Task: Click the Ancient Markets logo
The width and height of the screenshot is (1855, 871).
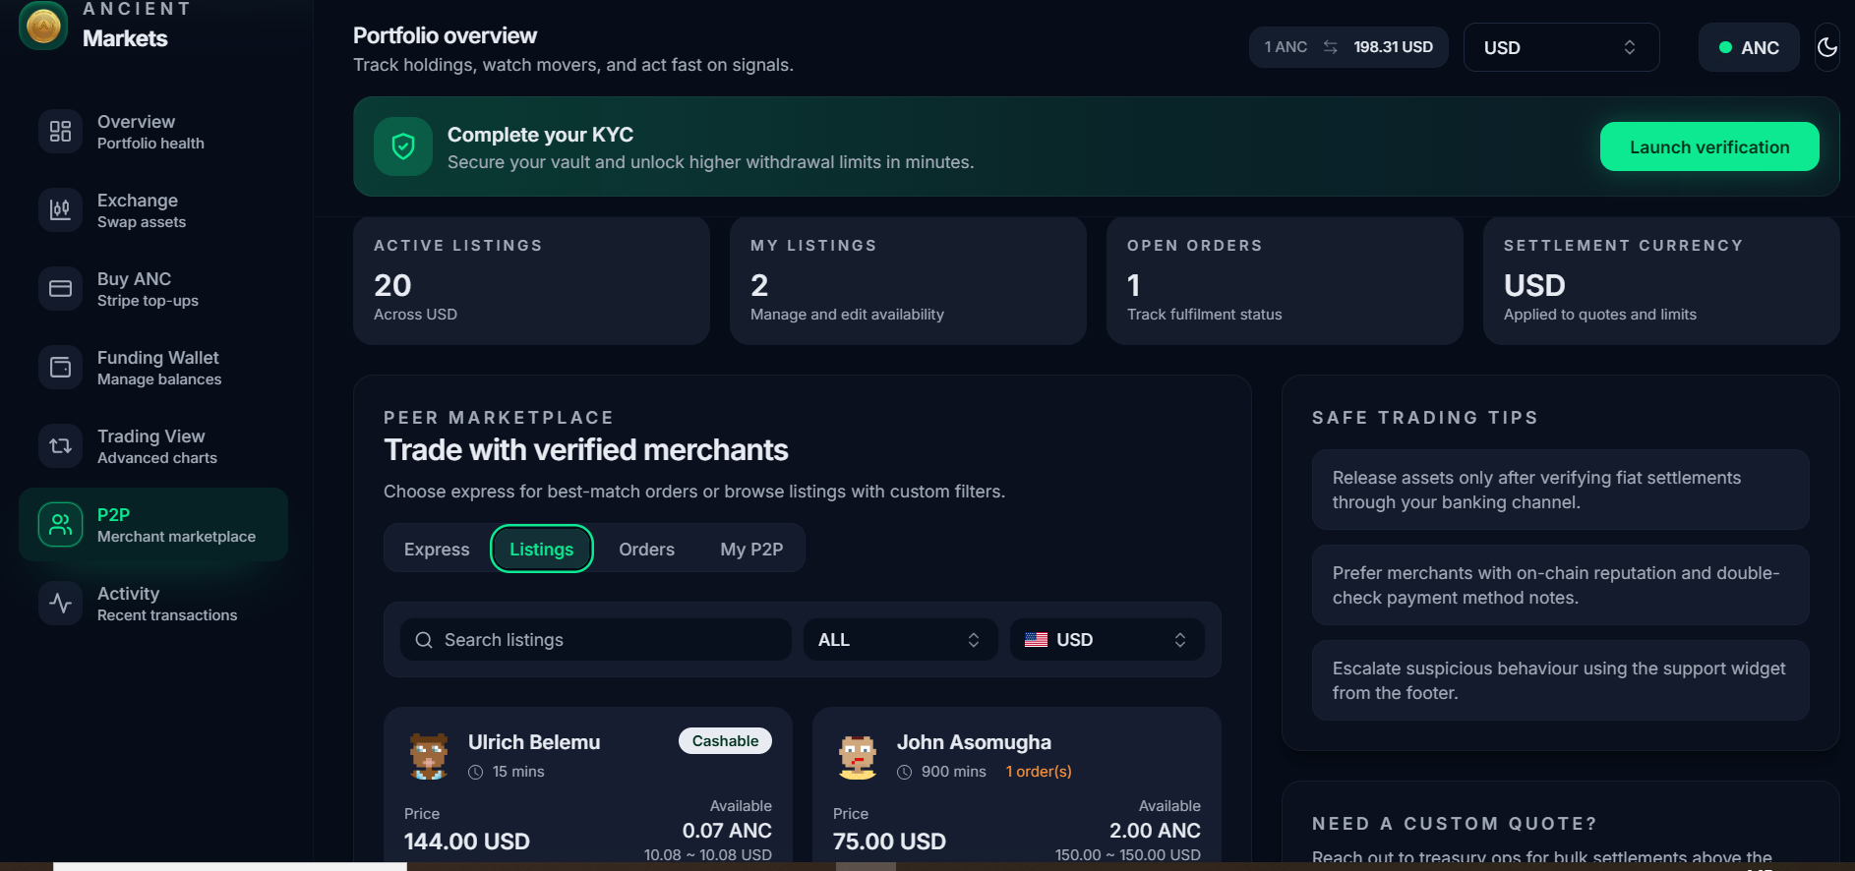Action: (43, 27)
